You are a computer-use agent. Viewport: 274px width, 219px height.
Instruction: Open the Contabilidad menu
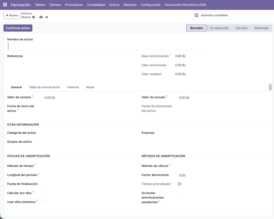tap(96, 5)
